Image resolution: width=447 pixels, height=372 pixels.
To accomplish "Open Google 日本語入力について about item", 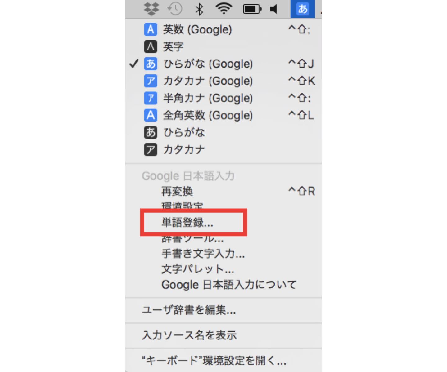I will (223, 285).
